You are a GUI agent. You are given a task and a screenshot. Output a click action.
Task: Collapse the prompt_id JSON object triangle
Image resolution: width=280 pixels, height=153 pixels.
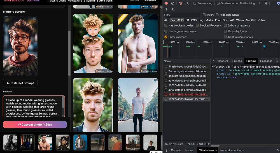pos(213,67)
